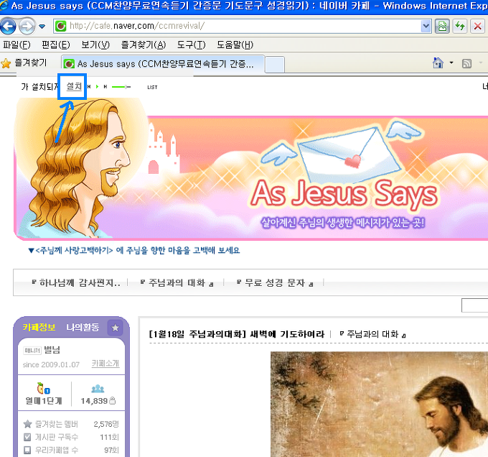Click the Home icon in command bar
Image resolution: width=488 pixels, height=457 pixels.
click(438, 63)
